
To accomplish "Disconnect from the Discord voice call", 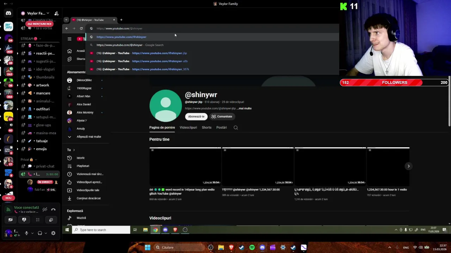I will tap(53, 209).
